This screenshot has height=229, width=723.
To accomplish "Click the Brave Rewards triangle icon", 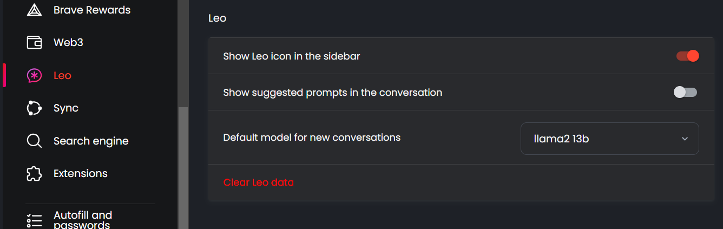I will [35, 10].
